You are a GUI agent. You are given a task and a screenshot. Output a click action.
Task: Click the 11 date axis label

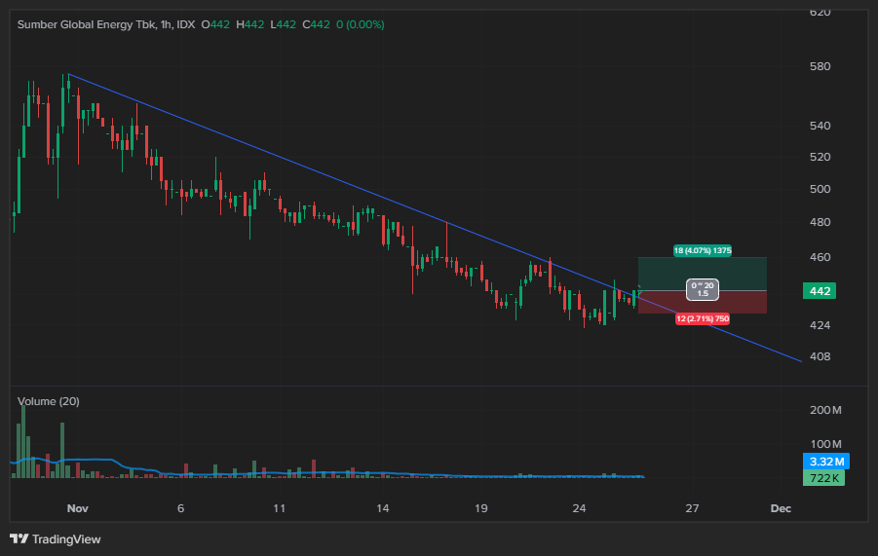[x=279, y=508]
